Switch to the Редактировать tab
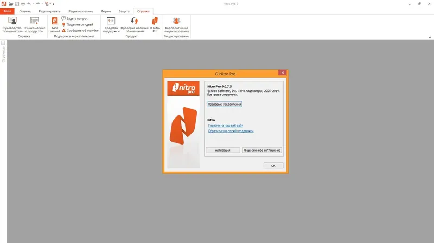 pos(49,11)
